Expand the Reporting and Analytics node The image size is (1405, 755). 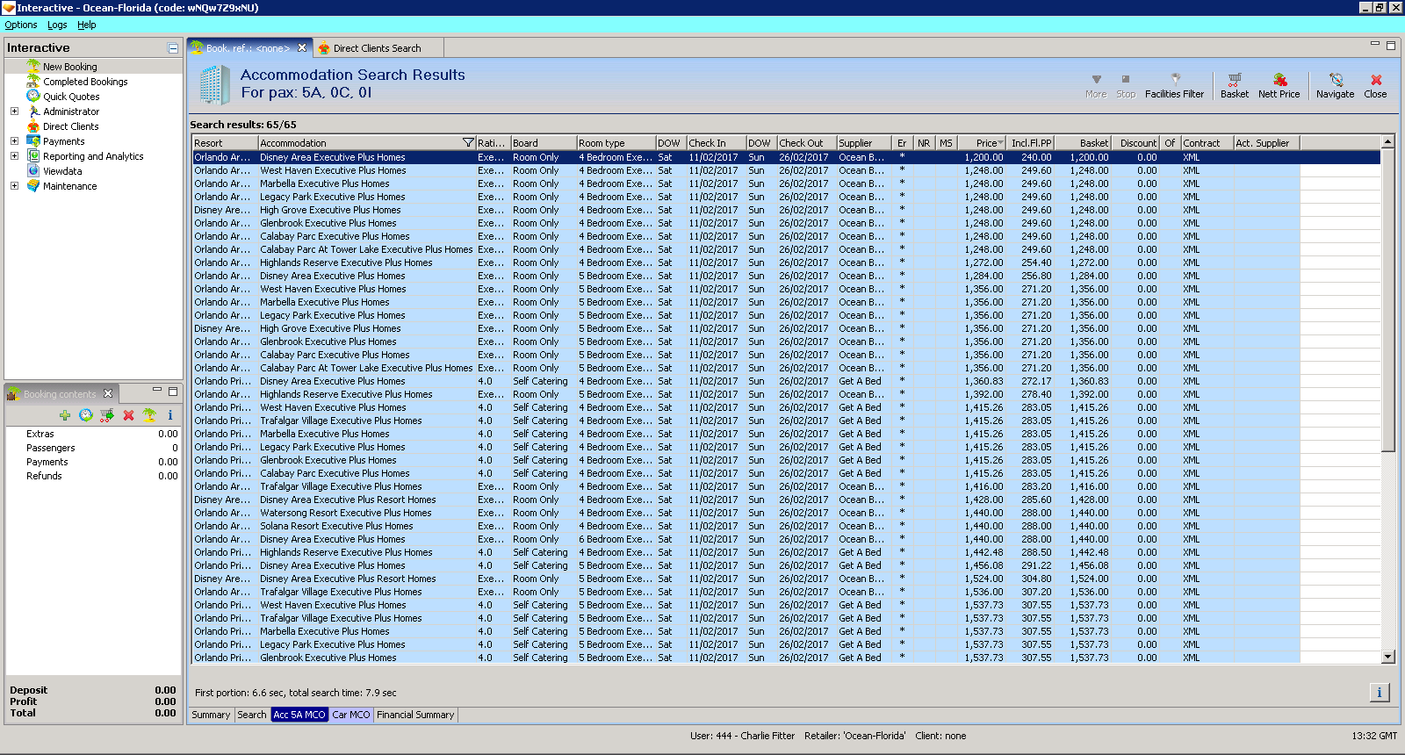tap(14, 155)
